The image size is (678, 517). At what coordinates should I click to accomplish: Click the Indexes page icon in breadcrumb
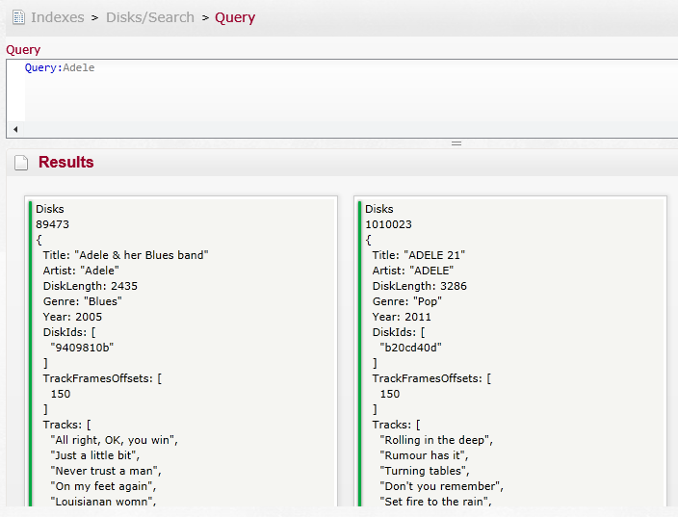18,17
